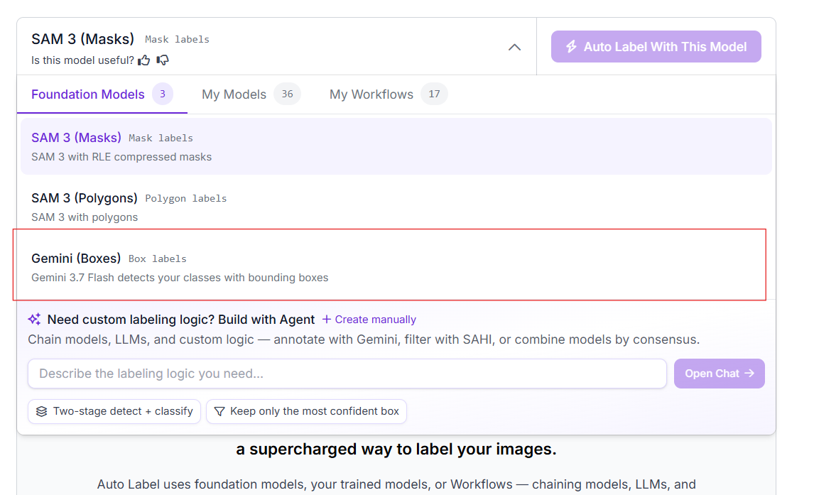Click the 'Polygon labels' tag

click(186, 199)
